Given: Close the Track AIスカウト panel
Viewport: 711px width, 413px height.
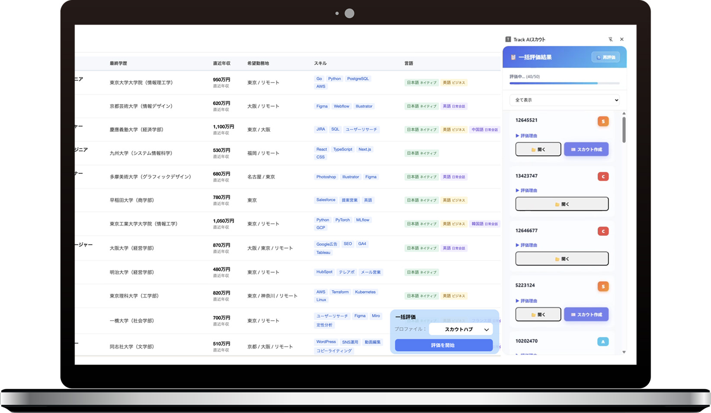Looking at the screenshot, I should tap(621, 39).
